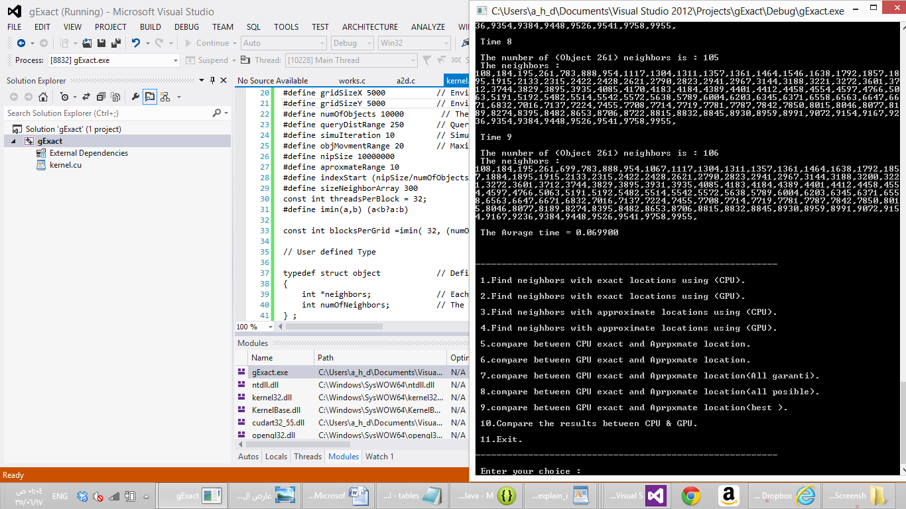The height and width of the screenshot is (509, 906).
Task: Click the ENG language indicator in the taskbar
Action: pos(60,496)
